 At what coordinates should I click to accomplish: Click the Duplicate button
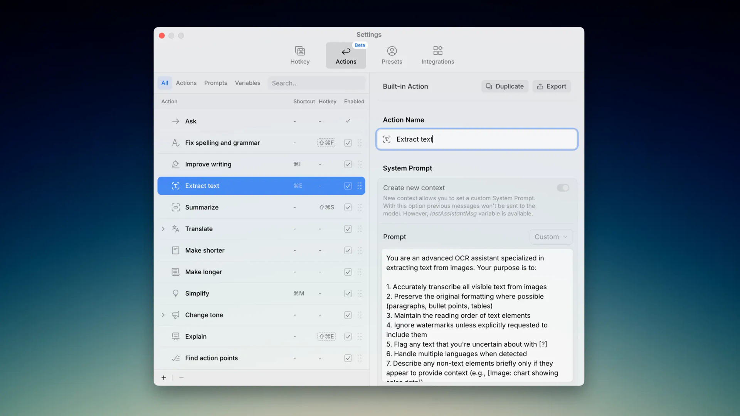click(x=505, y=86)
